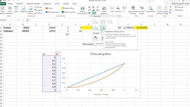Click the Imágenes en línea icon
Screen dimensions: 190x107
pos(30,10)
